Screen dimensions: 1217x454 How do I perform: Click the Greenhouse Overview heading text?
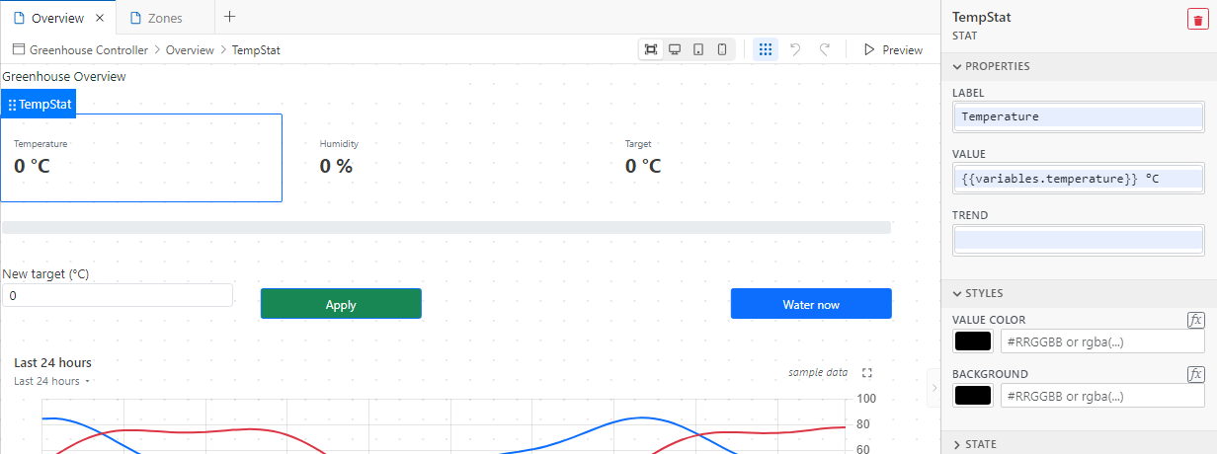pyautogui.click(x=64, y=76)
